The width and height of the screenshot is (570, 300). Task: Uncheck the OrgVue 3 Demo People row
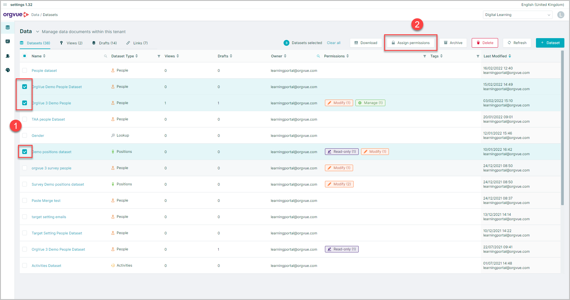pos(25,103)
